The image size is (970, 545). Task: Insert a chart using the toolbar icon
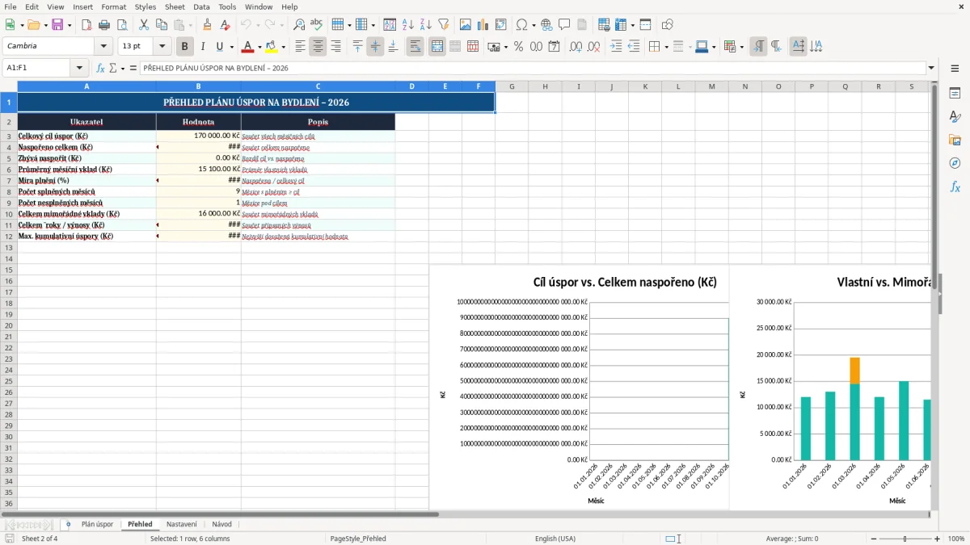pyautogui.click(x=483, y=25)
